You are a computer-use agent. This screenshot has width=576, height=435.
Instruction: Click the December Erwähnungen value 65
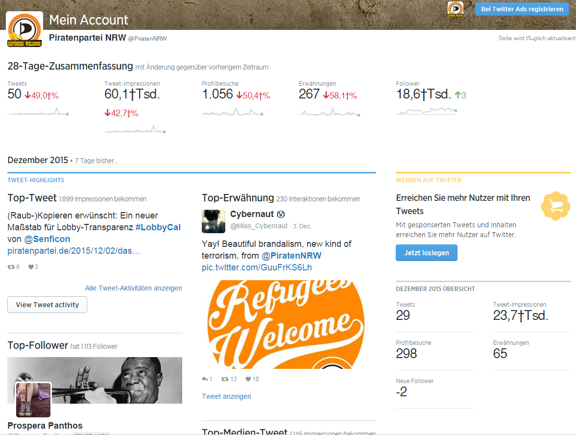(x=500, y=354)
